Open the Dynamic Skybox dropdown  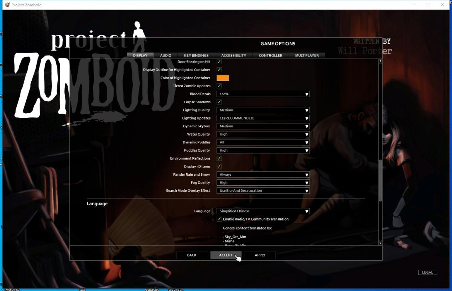click(x=263, y=126)
